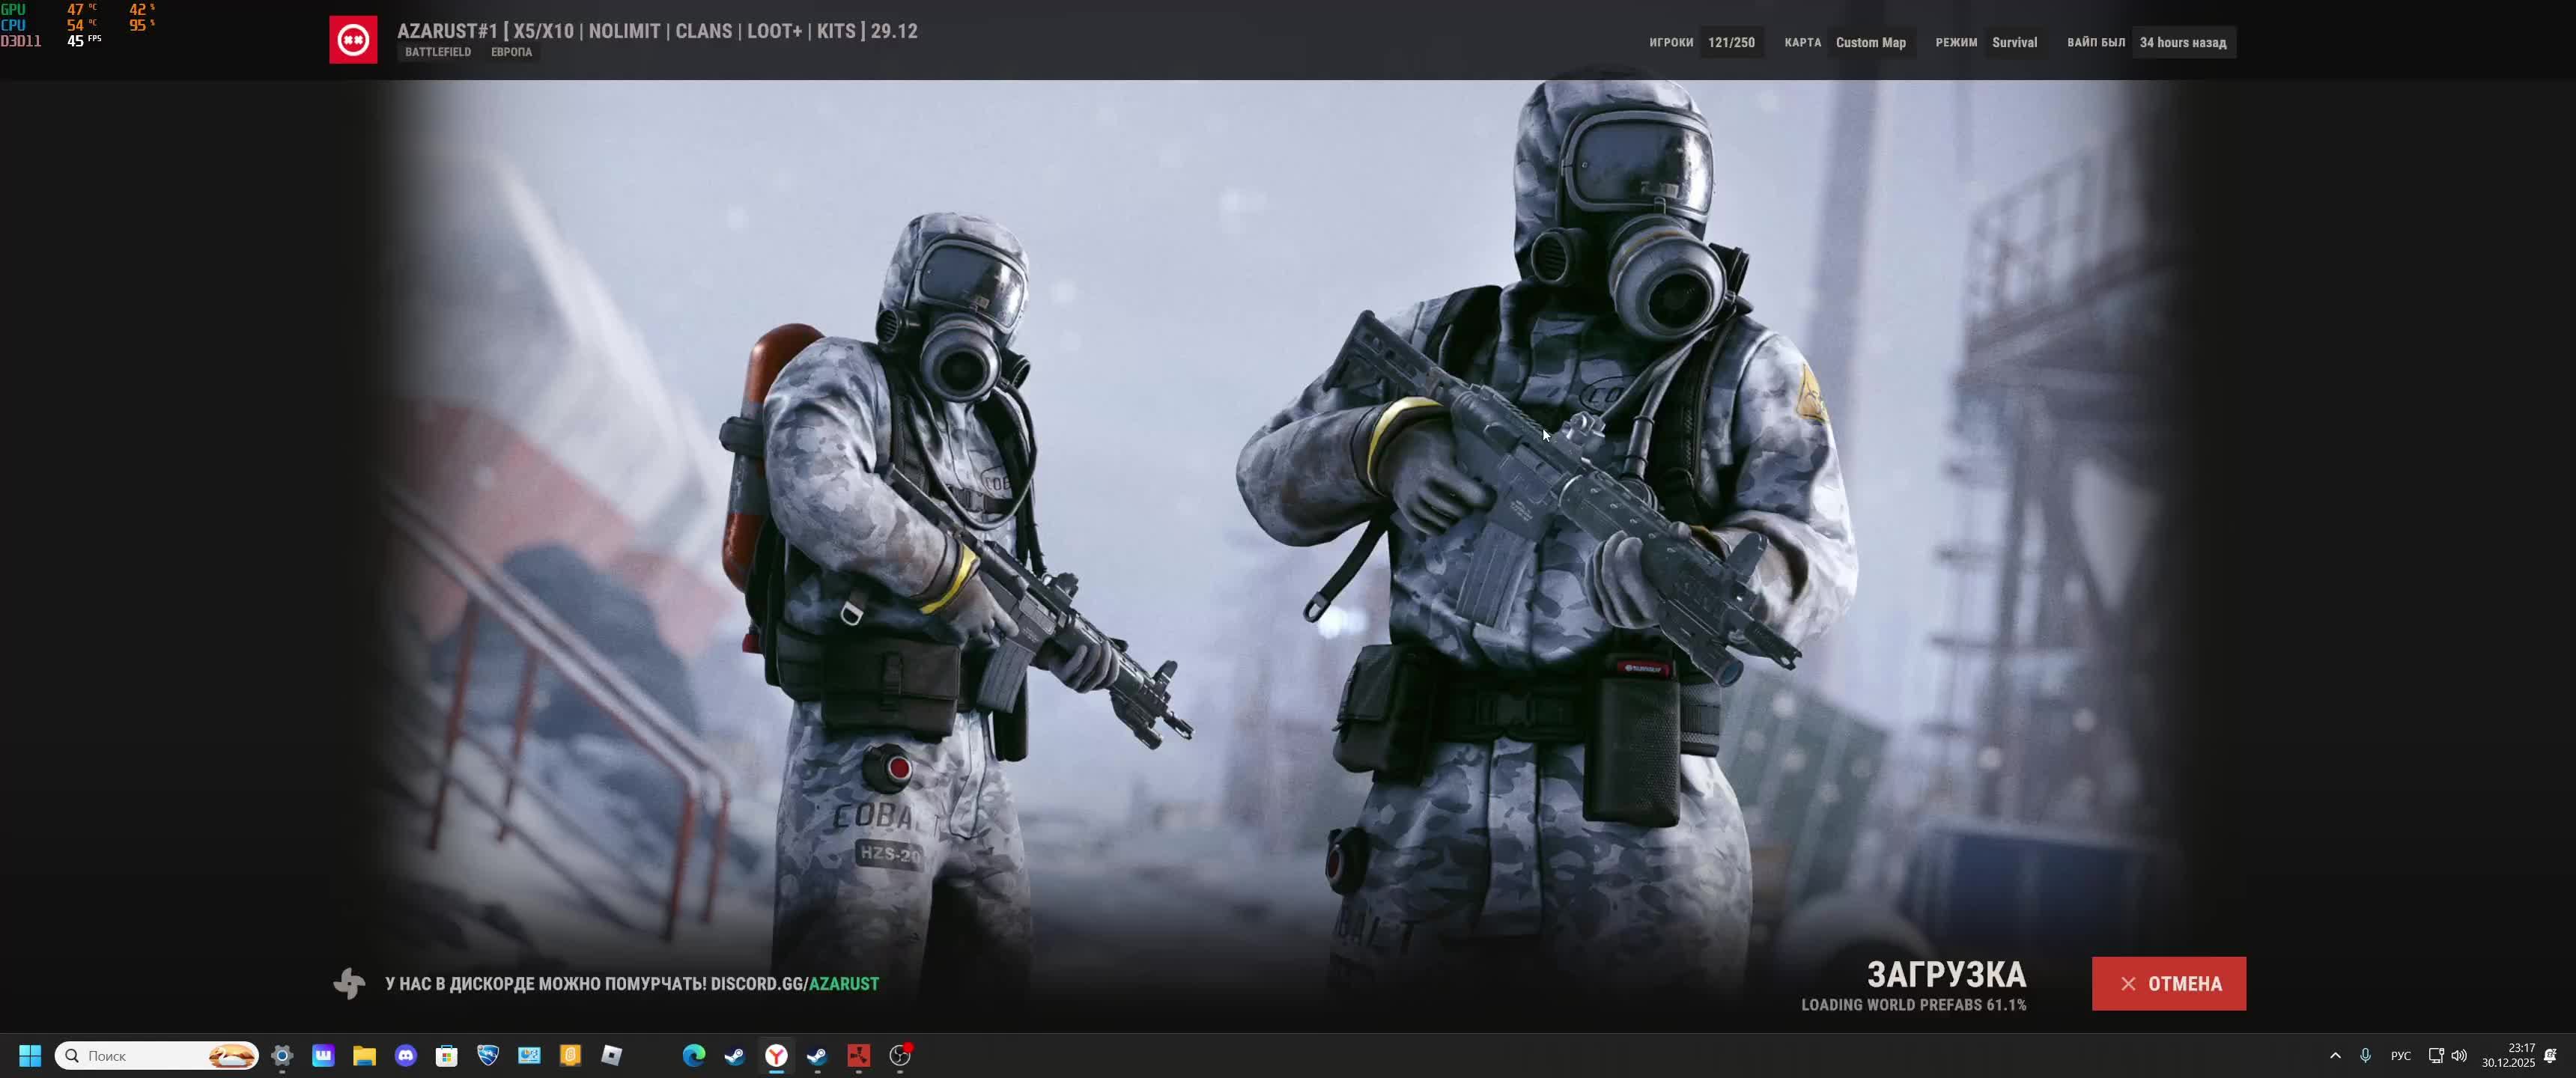Open the volume speaker tray control

pyautogui.click(x=2459, y=1055)
